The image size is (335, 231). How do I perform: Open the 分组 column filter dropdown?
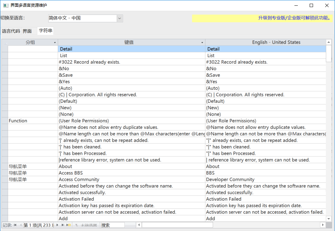click(55, 42)
